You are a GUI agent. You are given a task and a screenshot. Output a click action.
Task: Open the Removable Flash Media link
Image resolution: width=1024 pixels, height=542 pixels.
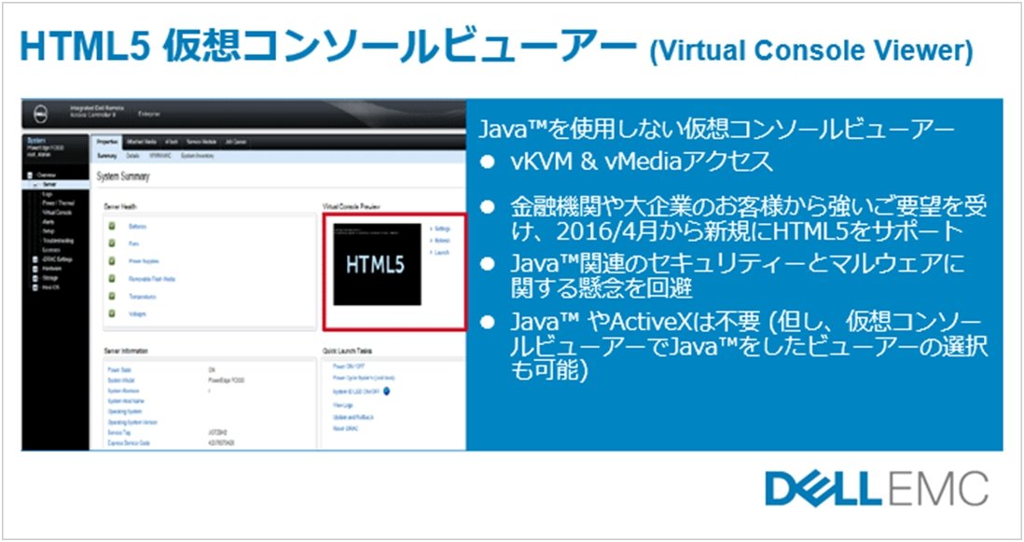click(x=152, y=279)
